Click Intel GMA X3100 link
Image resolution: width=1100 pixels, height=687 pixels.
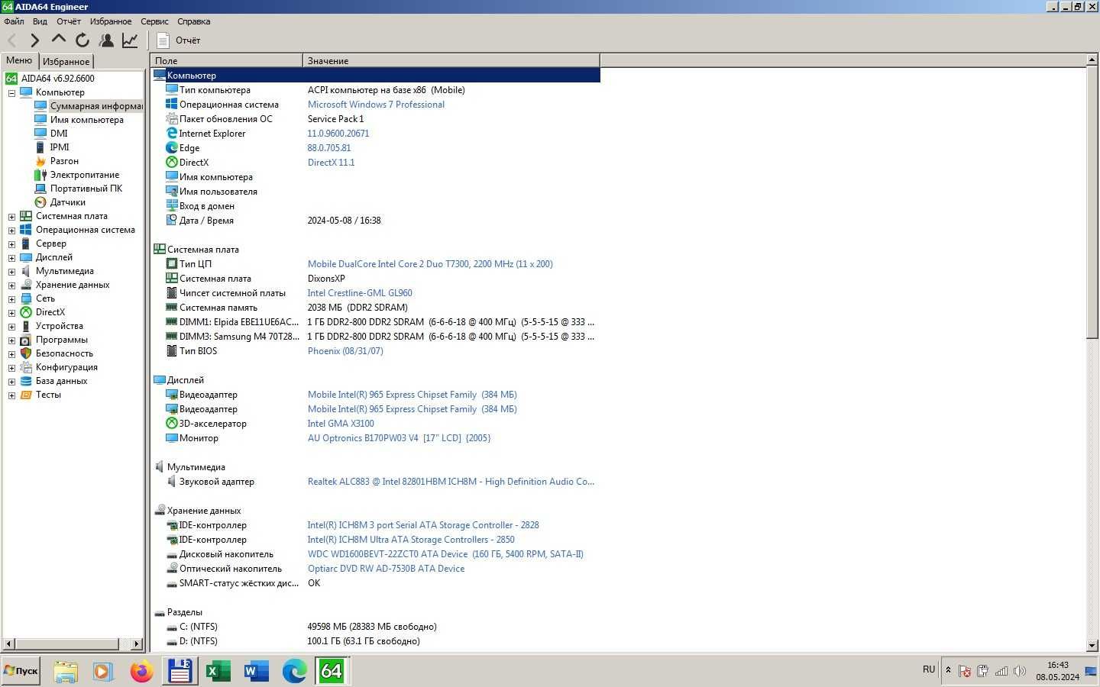tap(341, 424)
